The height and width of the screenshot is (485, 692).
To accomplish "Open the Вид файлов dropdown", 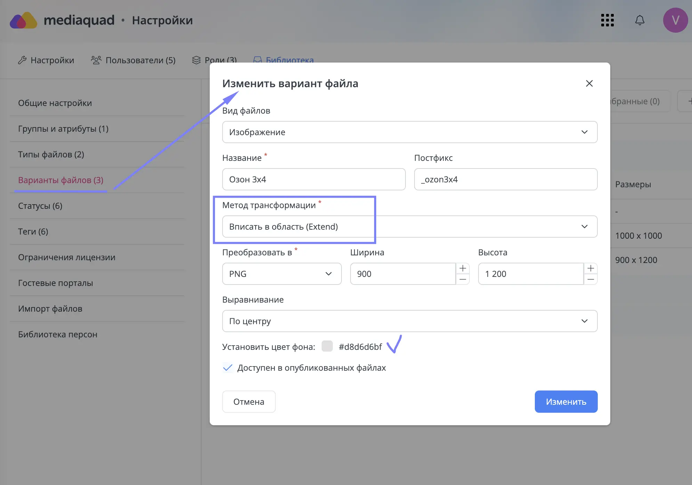I will (x=410, y=132).
